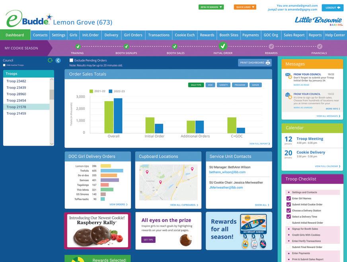Open the View All Messages link
347x262 pixels.
coord(328,116)
